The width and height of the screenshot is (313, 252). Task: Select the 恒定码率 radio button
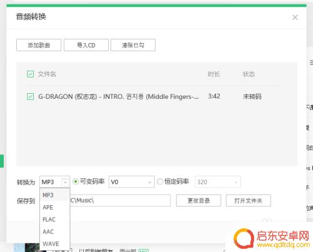coord(160,182)
